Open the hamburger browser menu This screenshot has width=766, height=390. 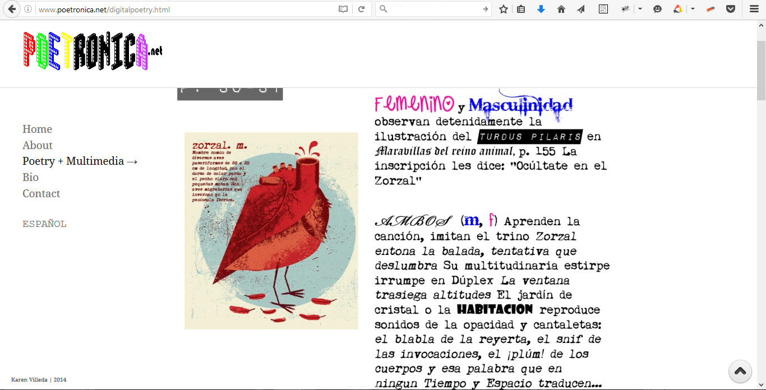754,10
